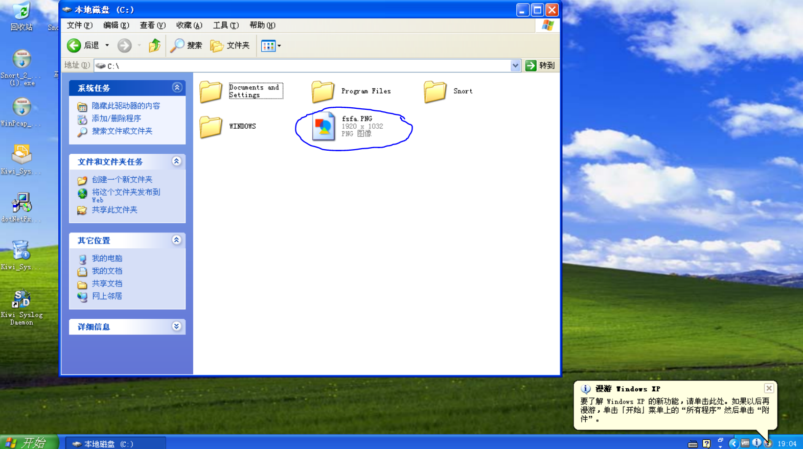Select the Program Files folder
Viewport: 803px width, 449px height.
click(x=352, y=91)
